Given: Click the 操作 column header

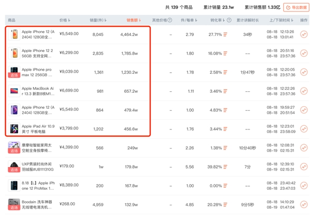Looking at the screenshot, I should click(304, 20).
